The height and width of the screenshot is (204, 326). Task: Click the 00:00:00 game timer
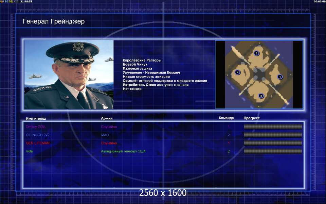pyautogui.click(x=320, y=1)
